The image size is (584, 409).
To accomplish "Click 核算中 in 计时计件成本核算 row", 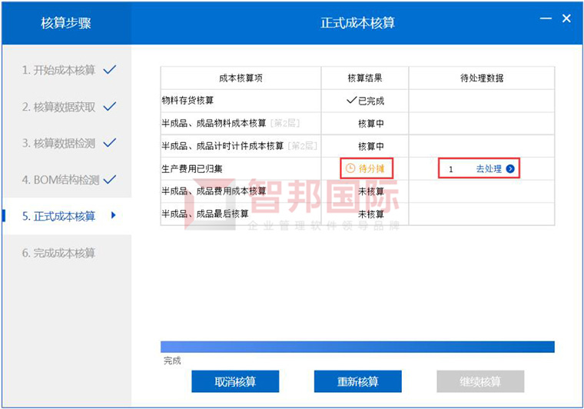I will (x=371, y=146).
